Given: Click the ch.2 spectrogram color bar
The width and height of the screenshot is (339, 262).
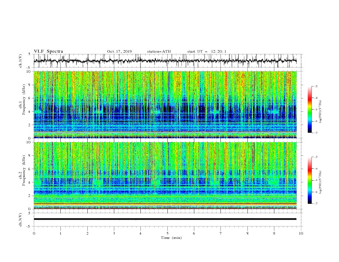Looking at the screenshot, I should [x=309, y=180].
